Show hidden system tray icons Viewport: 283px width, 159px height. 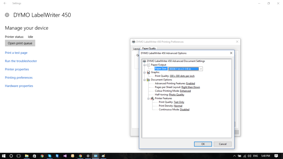234,156
